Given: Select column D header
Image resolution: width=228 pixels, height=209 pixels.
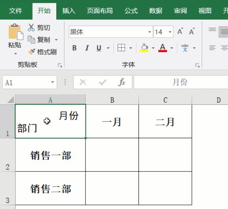Looking at the screenshot, I should [x=210, y=100].
